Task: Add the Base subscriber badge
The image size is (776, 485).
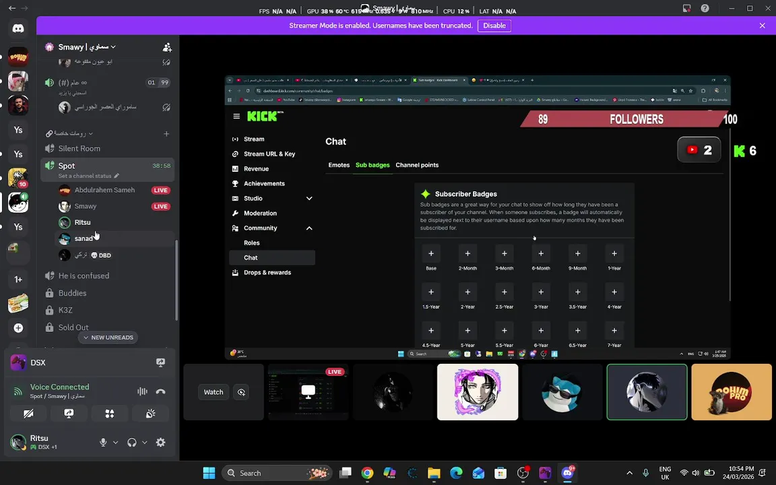Action: click(431, 253)
